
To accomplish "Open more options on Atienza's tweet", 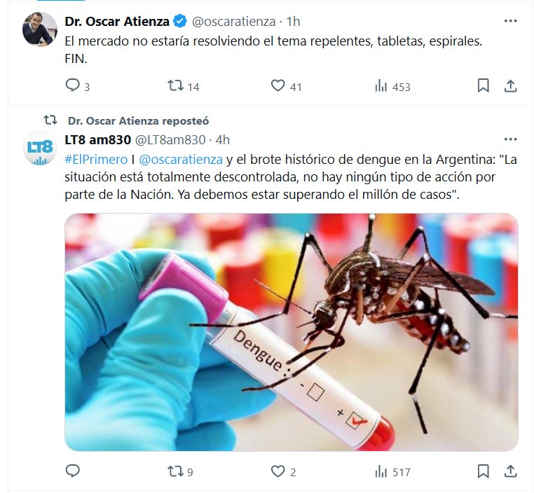I will [x=510, y=21].
